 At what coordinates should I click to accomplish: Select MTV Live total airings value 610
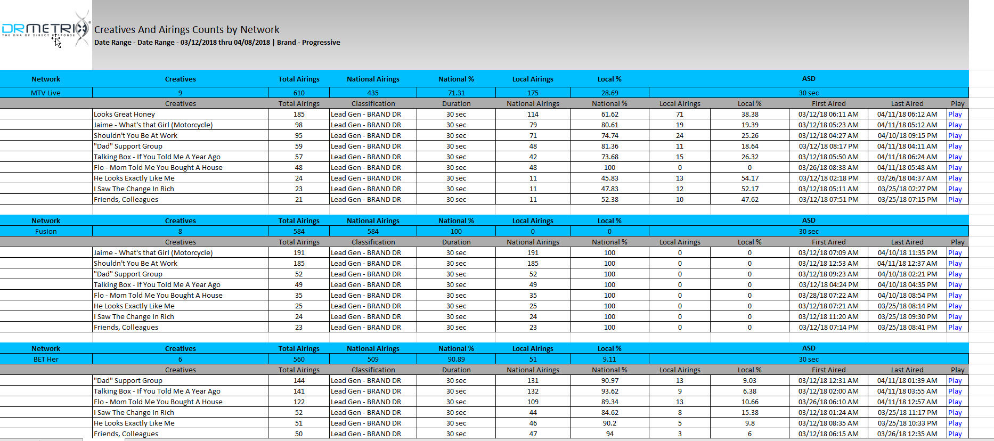(299, 93)
